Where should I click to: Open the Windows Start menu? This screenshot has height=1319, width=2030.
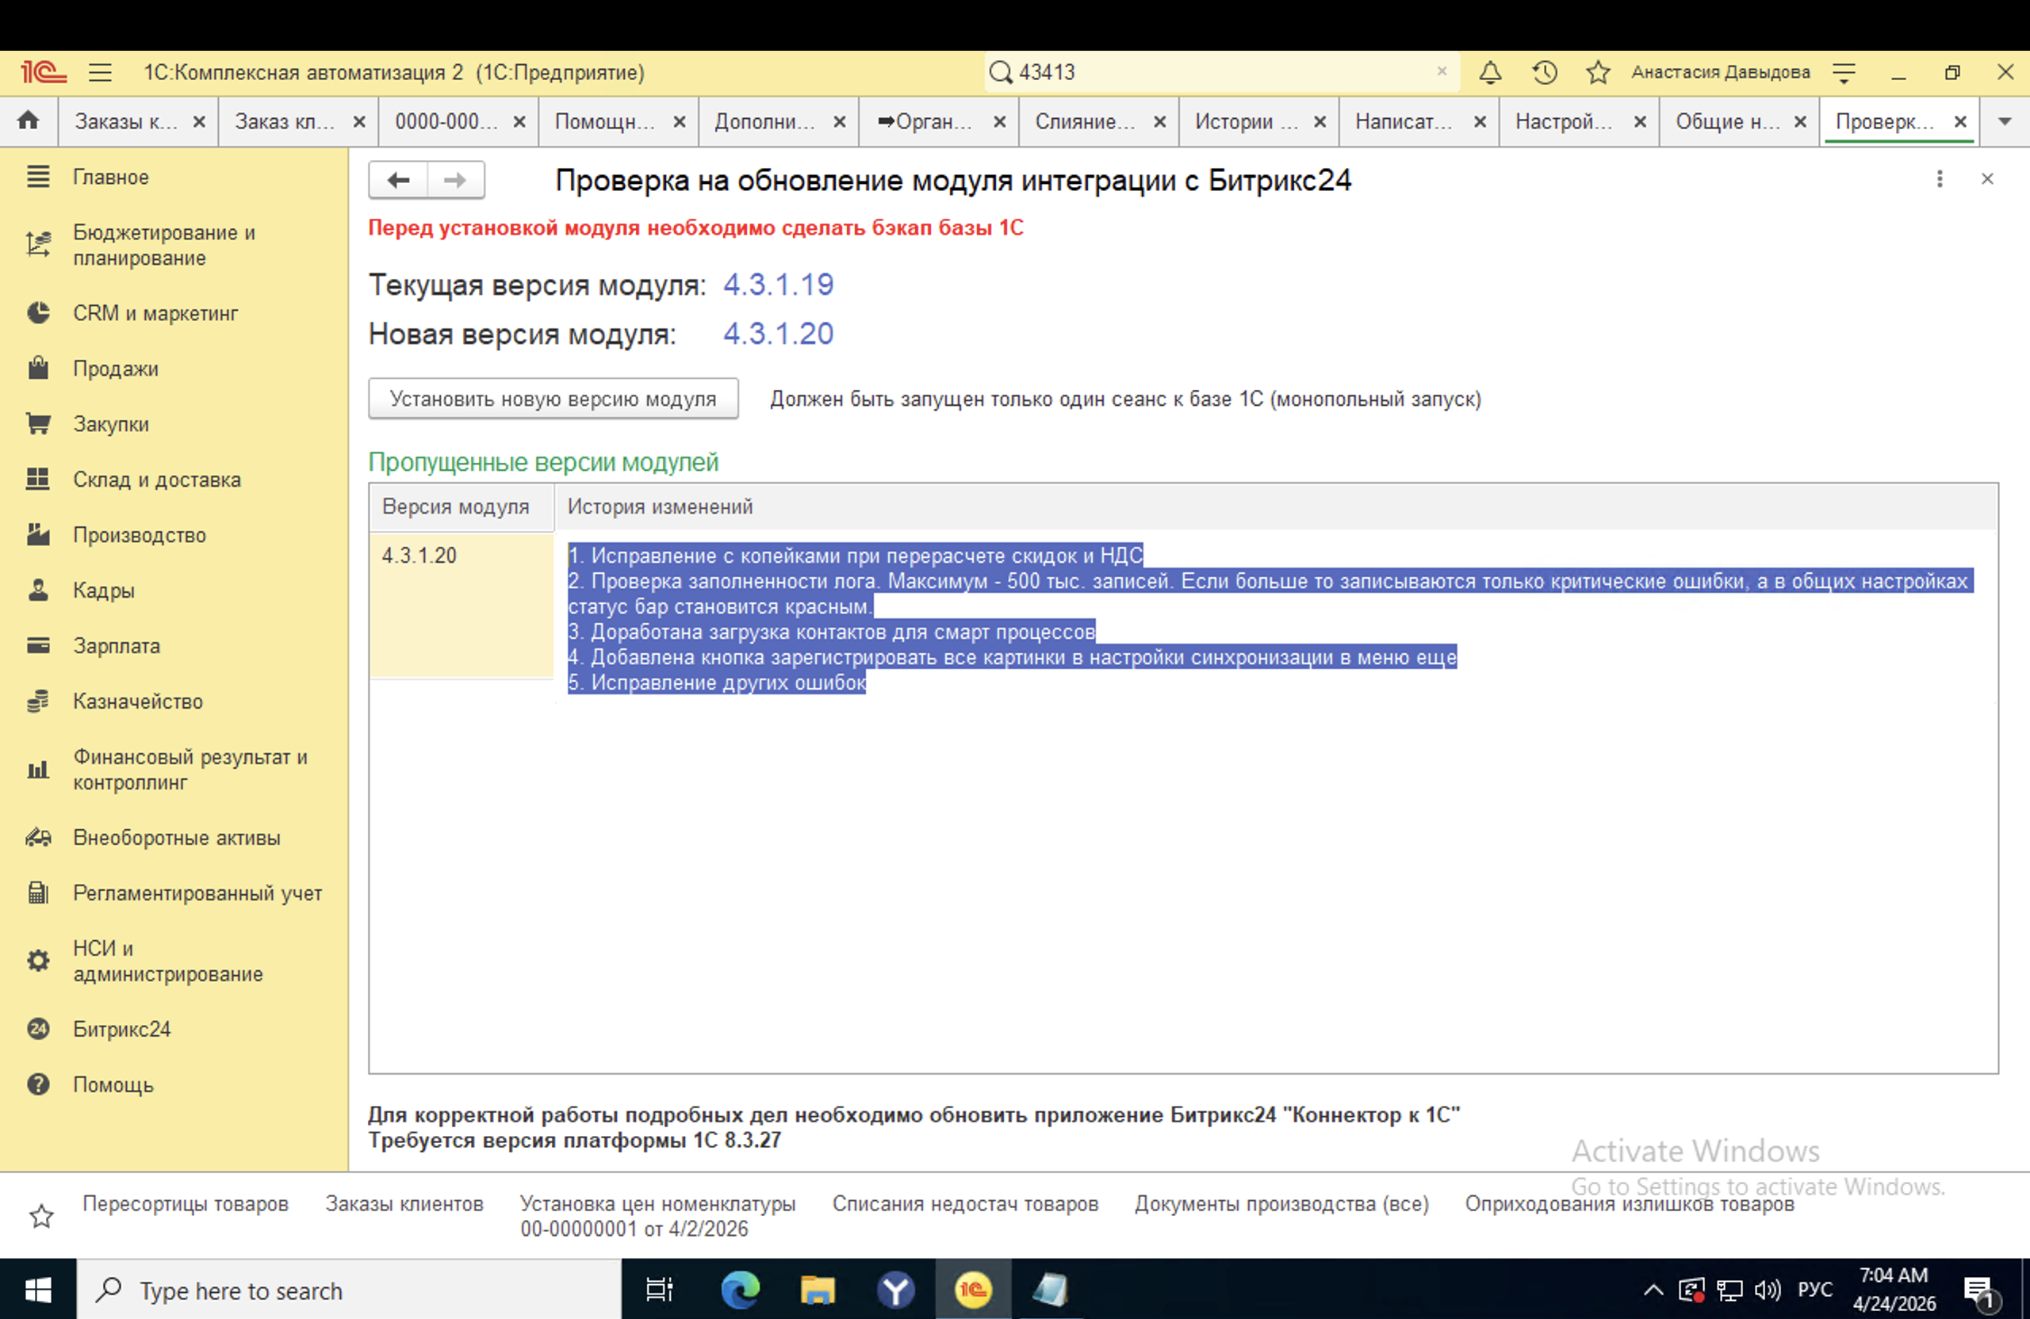[37, 1290]
